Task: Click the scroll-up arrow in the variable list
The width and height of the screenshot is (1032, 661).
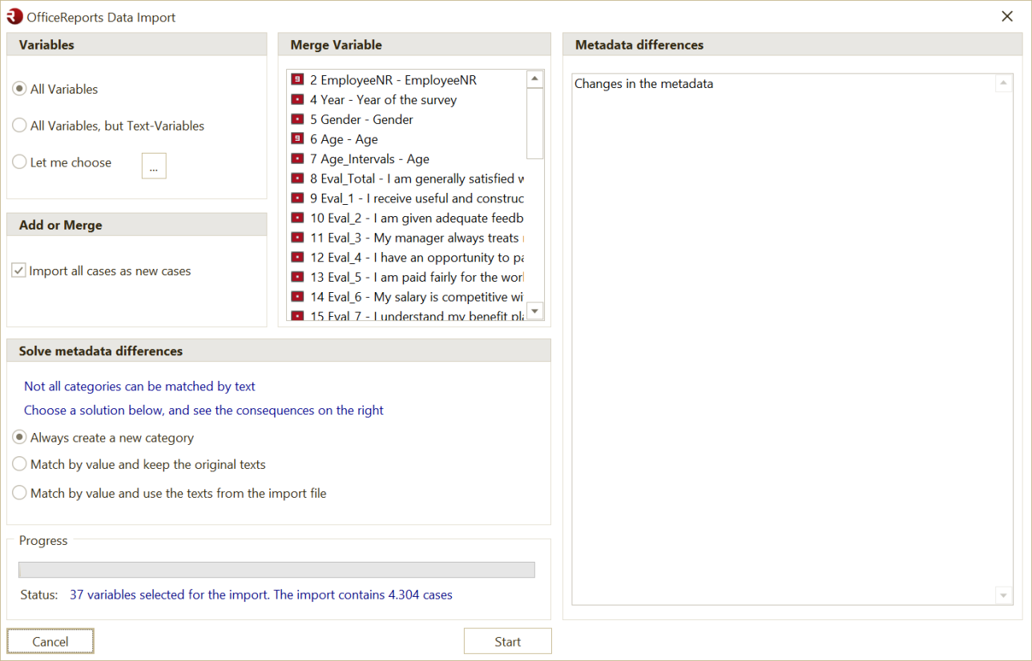Action: (x=534, y=78)
